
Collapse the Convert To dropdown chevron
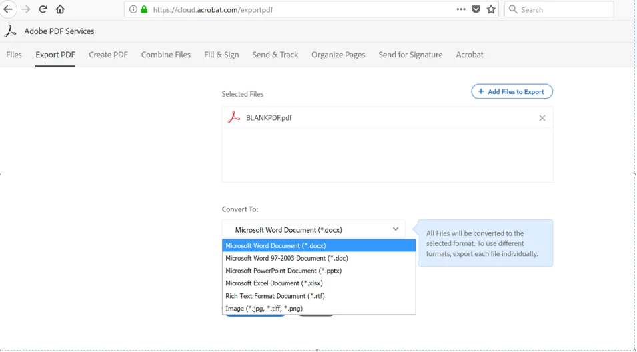(396, 229)
